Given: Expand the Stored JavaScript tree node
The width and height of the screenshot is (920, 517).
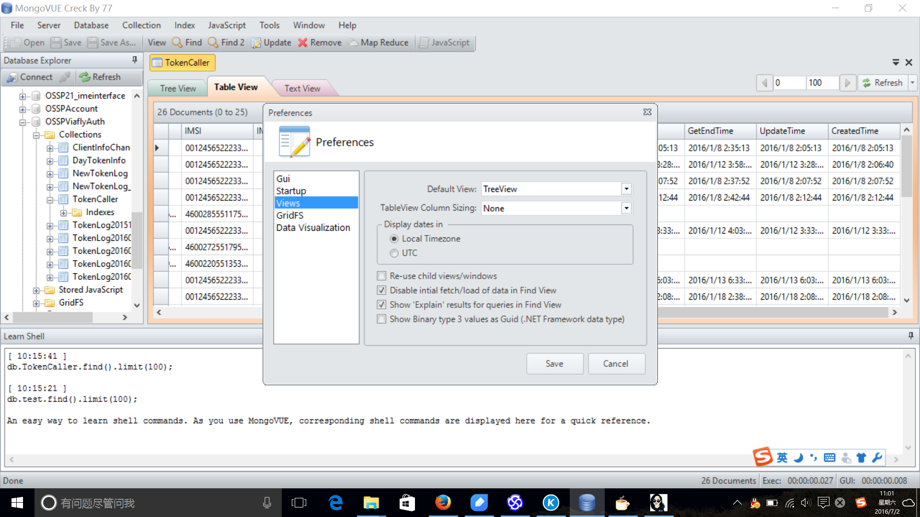Looking at the screenshot, I should click(36, 290).
